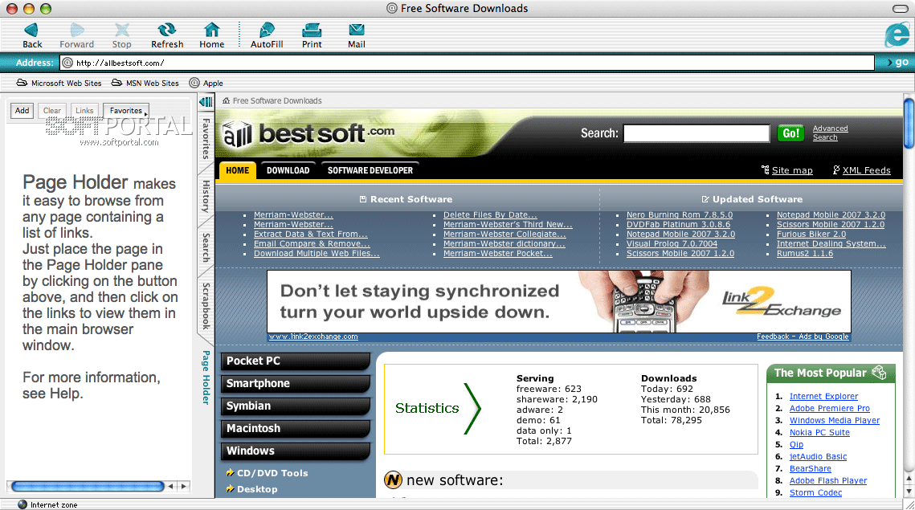Open MSN Web Sites favorites folder
This screenshot has width=915, height=510.
click(x=145, y=83)
